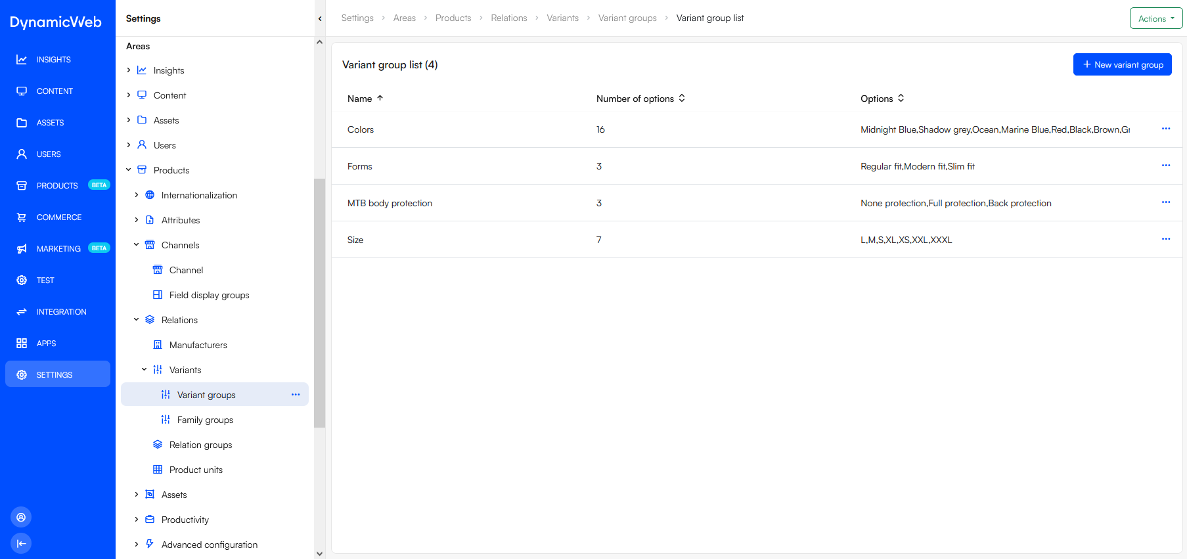Click the scroll down arrow of settings tree

coord(319,553)
